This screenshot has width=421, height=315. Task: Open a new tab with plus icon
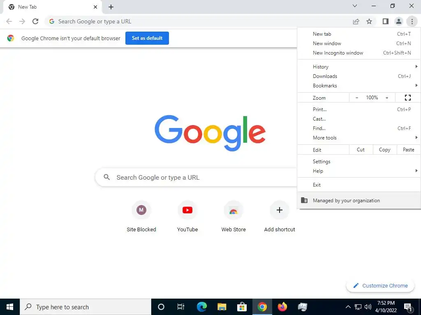point(111,7)
